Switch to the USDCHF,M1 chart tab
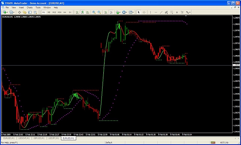The height and width of the screenshot is (145, 241). tap(24, 138)
